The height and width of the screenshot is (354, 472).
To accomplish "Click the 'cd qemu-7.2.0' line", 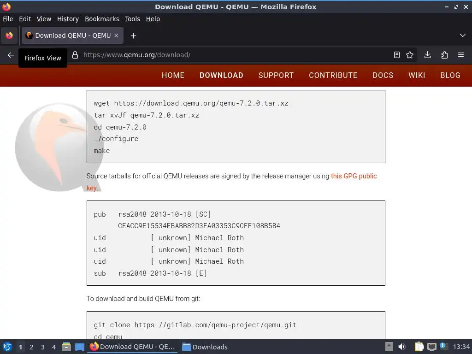I will 120,127.
